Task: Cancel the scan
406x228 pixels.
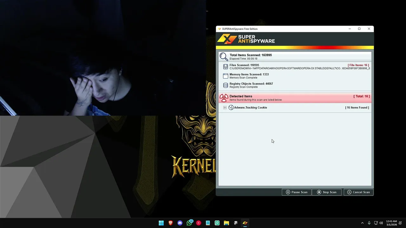Action: coord(358,192)
